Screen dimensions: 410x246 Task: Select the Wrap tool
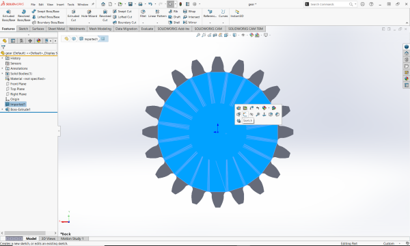pyautogui.click(x=189, y=11)
